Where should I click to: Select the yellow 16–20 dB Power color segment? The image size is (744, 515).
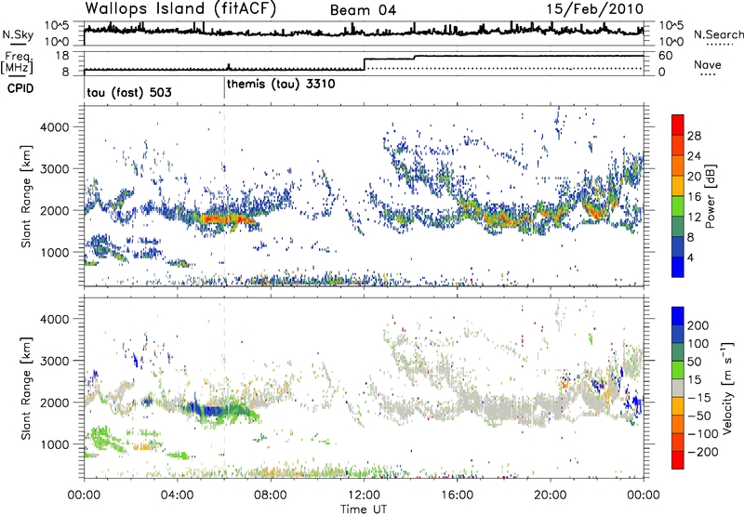[678, 186]
